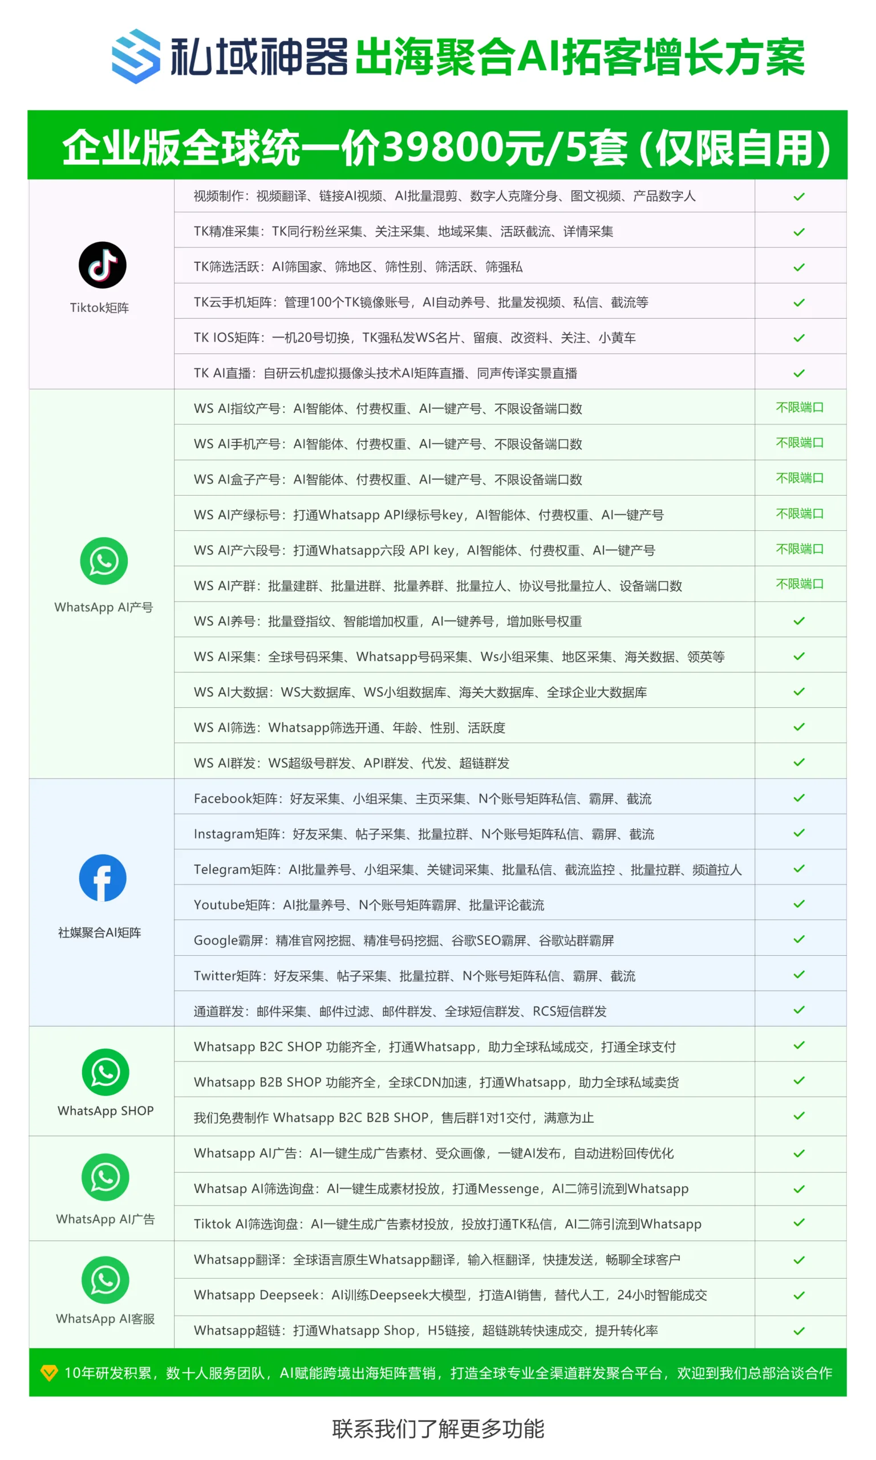Click the green footer 10年研发积累 banner text

(449, 1373)
